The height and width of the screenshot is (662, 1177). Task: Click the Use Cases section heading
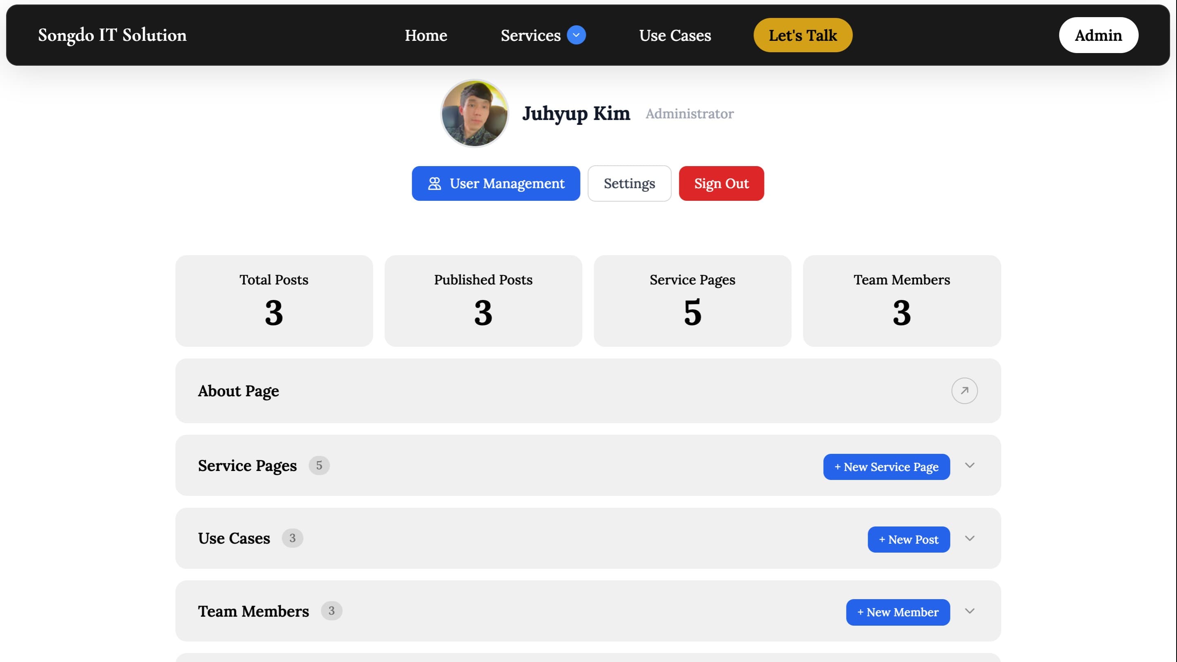tap(234, 538)
